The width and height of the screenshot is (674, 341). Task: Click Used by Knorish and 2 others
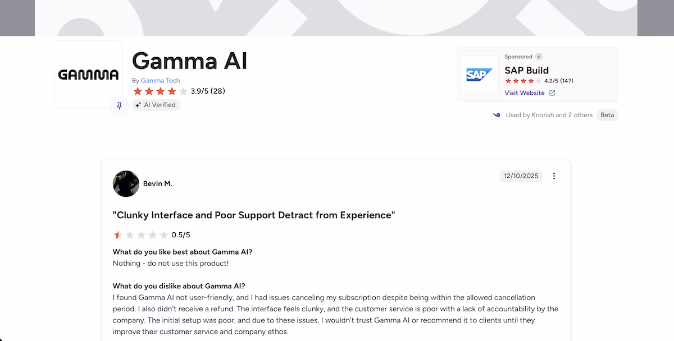(x=549, y=115)
